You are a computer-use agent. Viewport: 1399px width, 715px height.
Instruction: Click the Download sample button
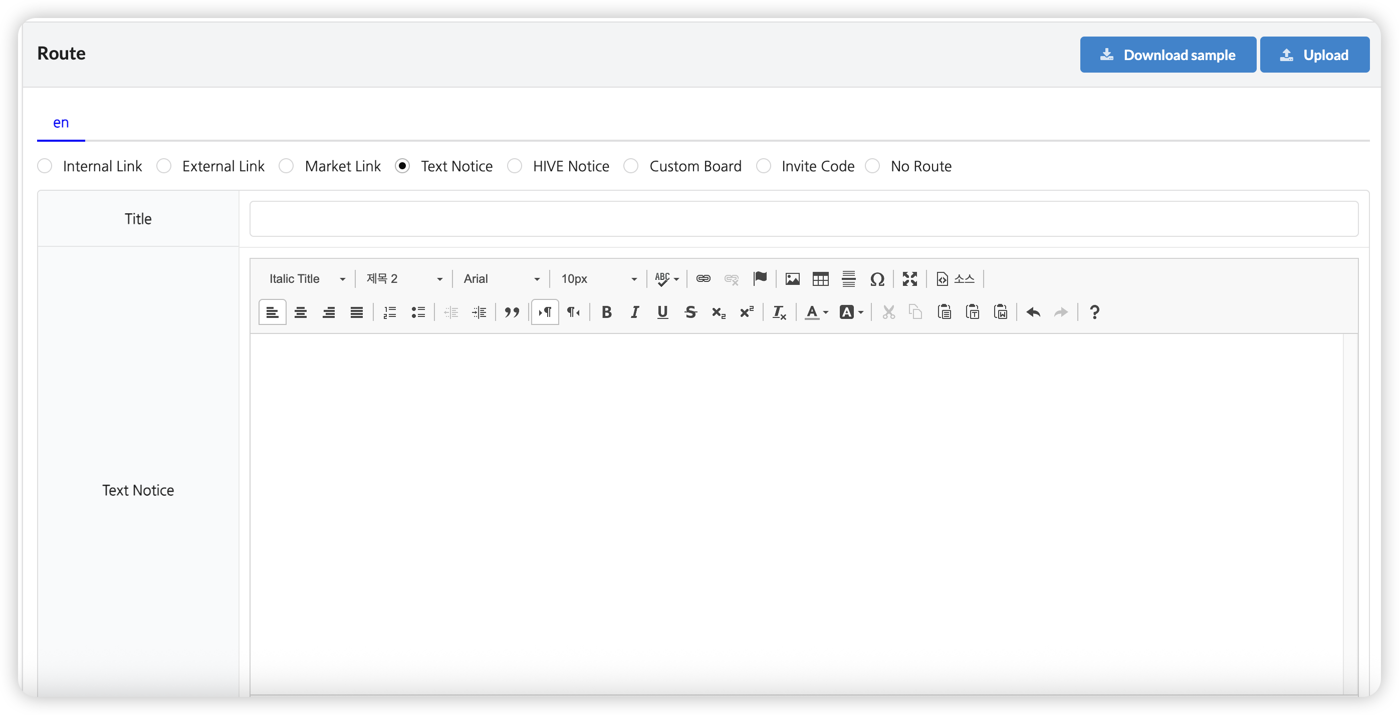tap(1168, 55)
